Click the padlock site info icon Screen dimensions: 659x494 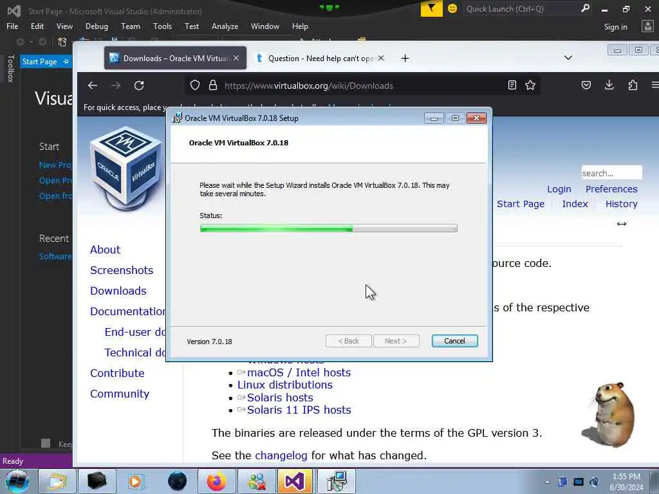(x=213, y=86)
